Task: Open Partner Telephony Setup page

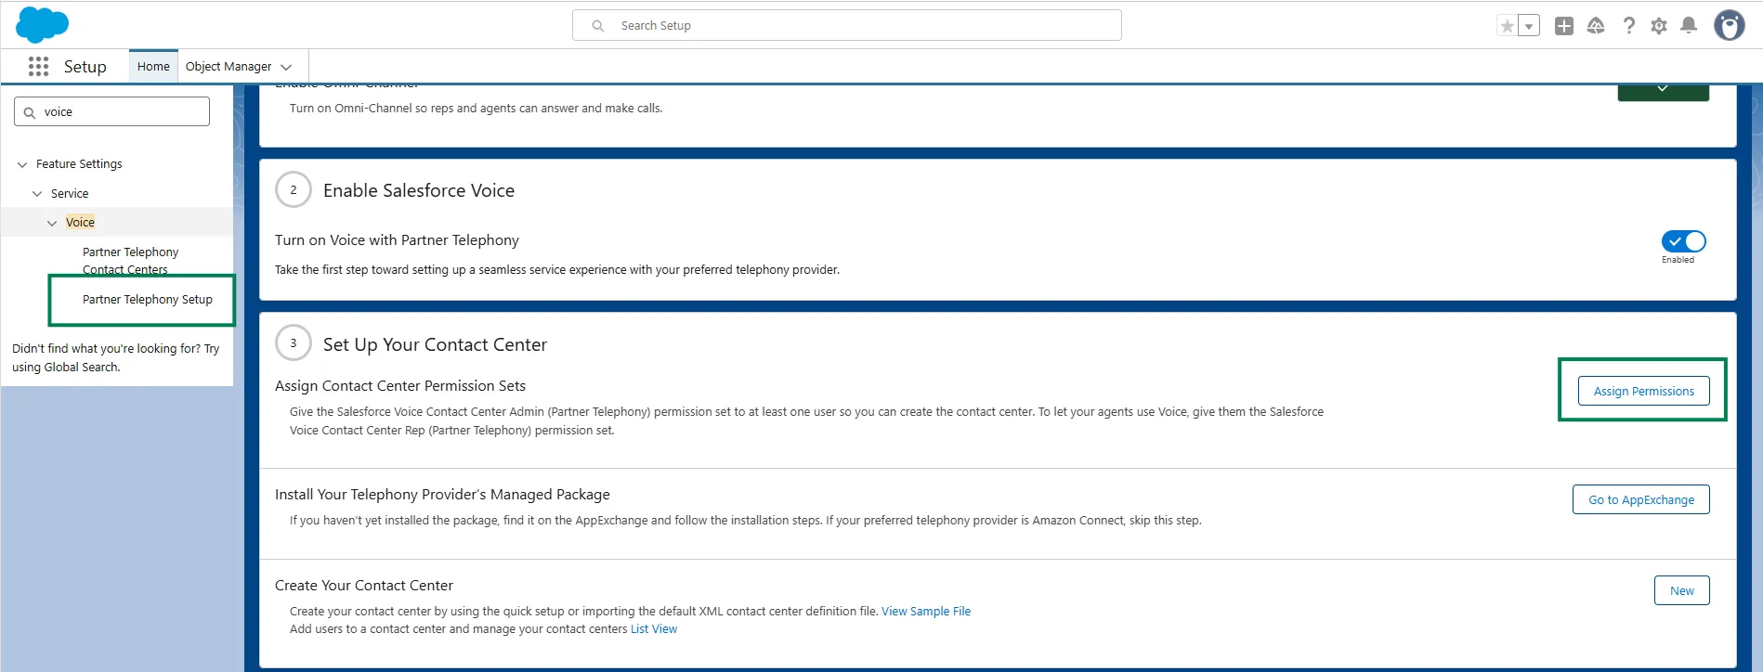Action: point(148,299)
